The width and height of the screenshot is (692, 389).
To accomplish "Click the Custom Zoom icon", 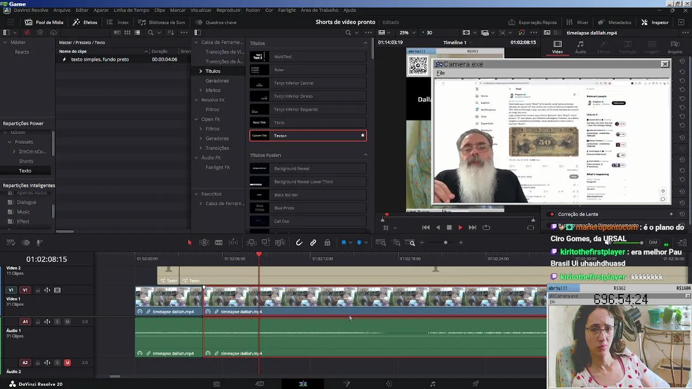I will (x=410, y=243).
